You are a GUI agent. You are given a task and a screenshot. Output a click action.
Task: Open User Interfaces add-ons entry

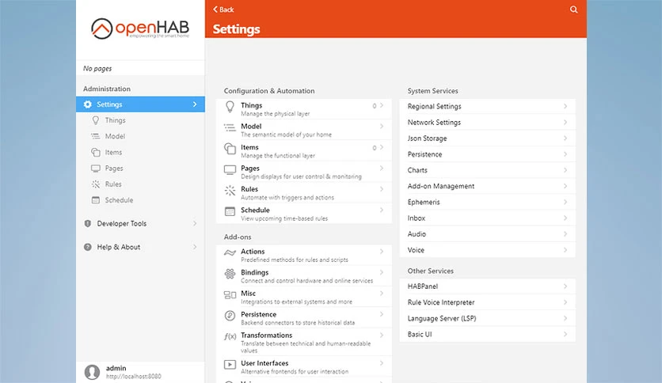point(303,367)
